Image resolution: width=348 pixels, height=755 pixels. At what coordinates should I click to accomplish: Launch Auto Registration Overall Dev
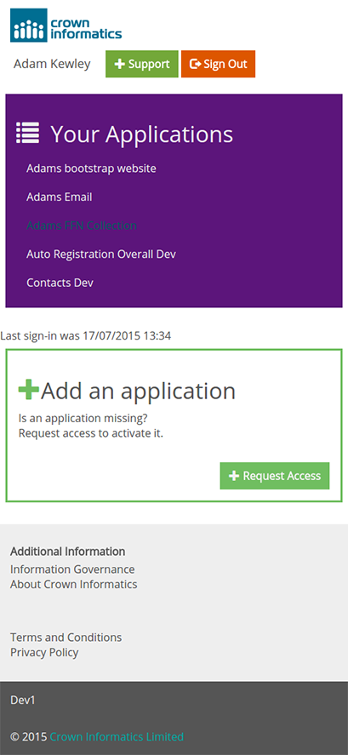pos(101,254)
